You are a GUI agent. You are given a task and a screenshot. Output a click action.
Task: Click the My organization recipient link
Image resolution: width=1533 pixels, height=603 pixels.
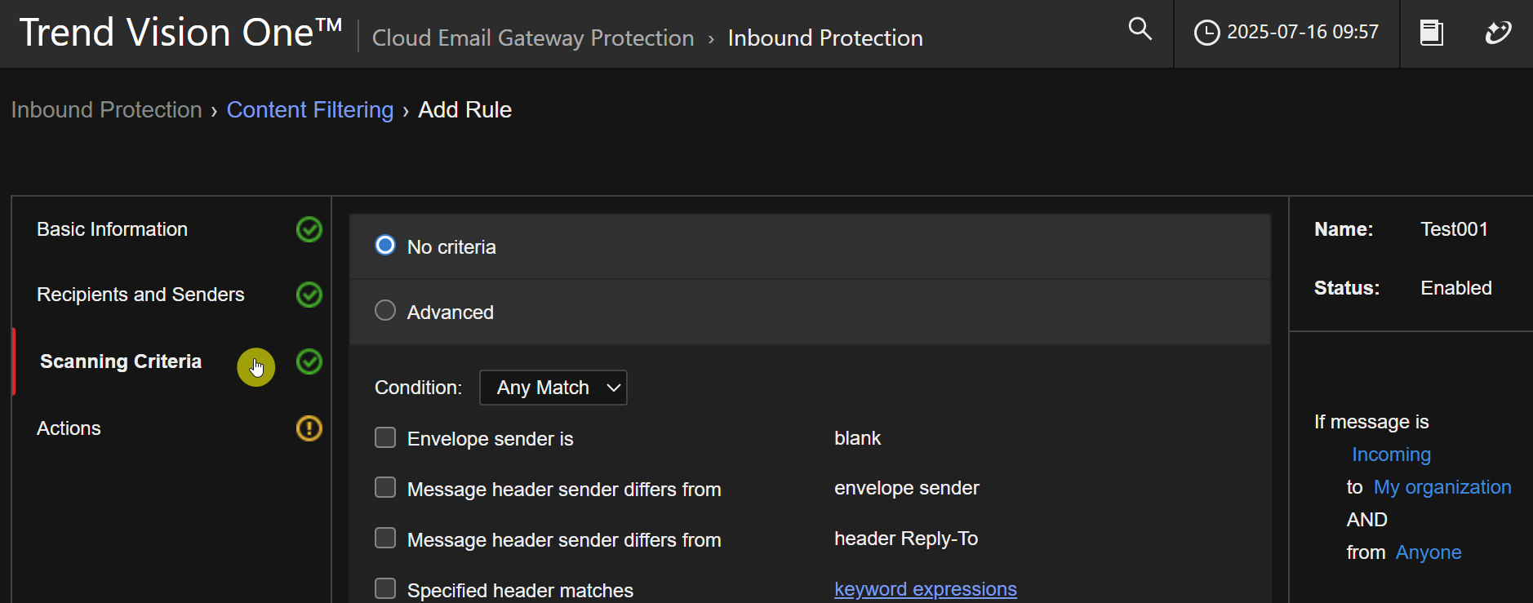pyautogui.click(x=1442, y=487)
